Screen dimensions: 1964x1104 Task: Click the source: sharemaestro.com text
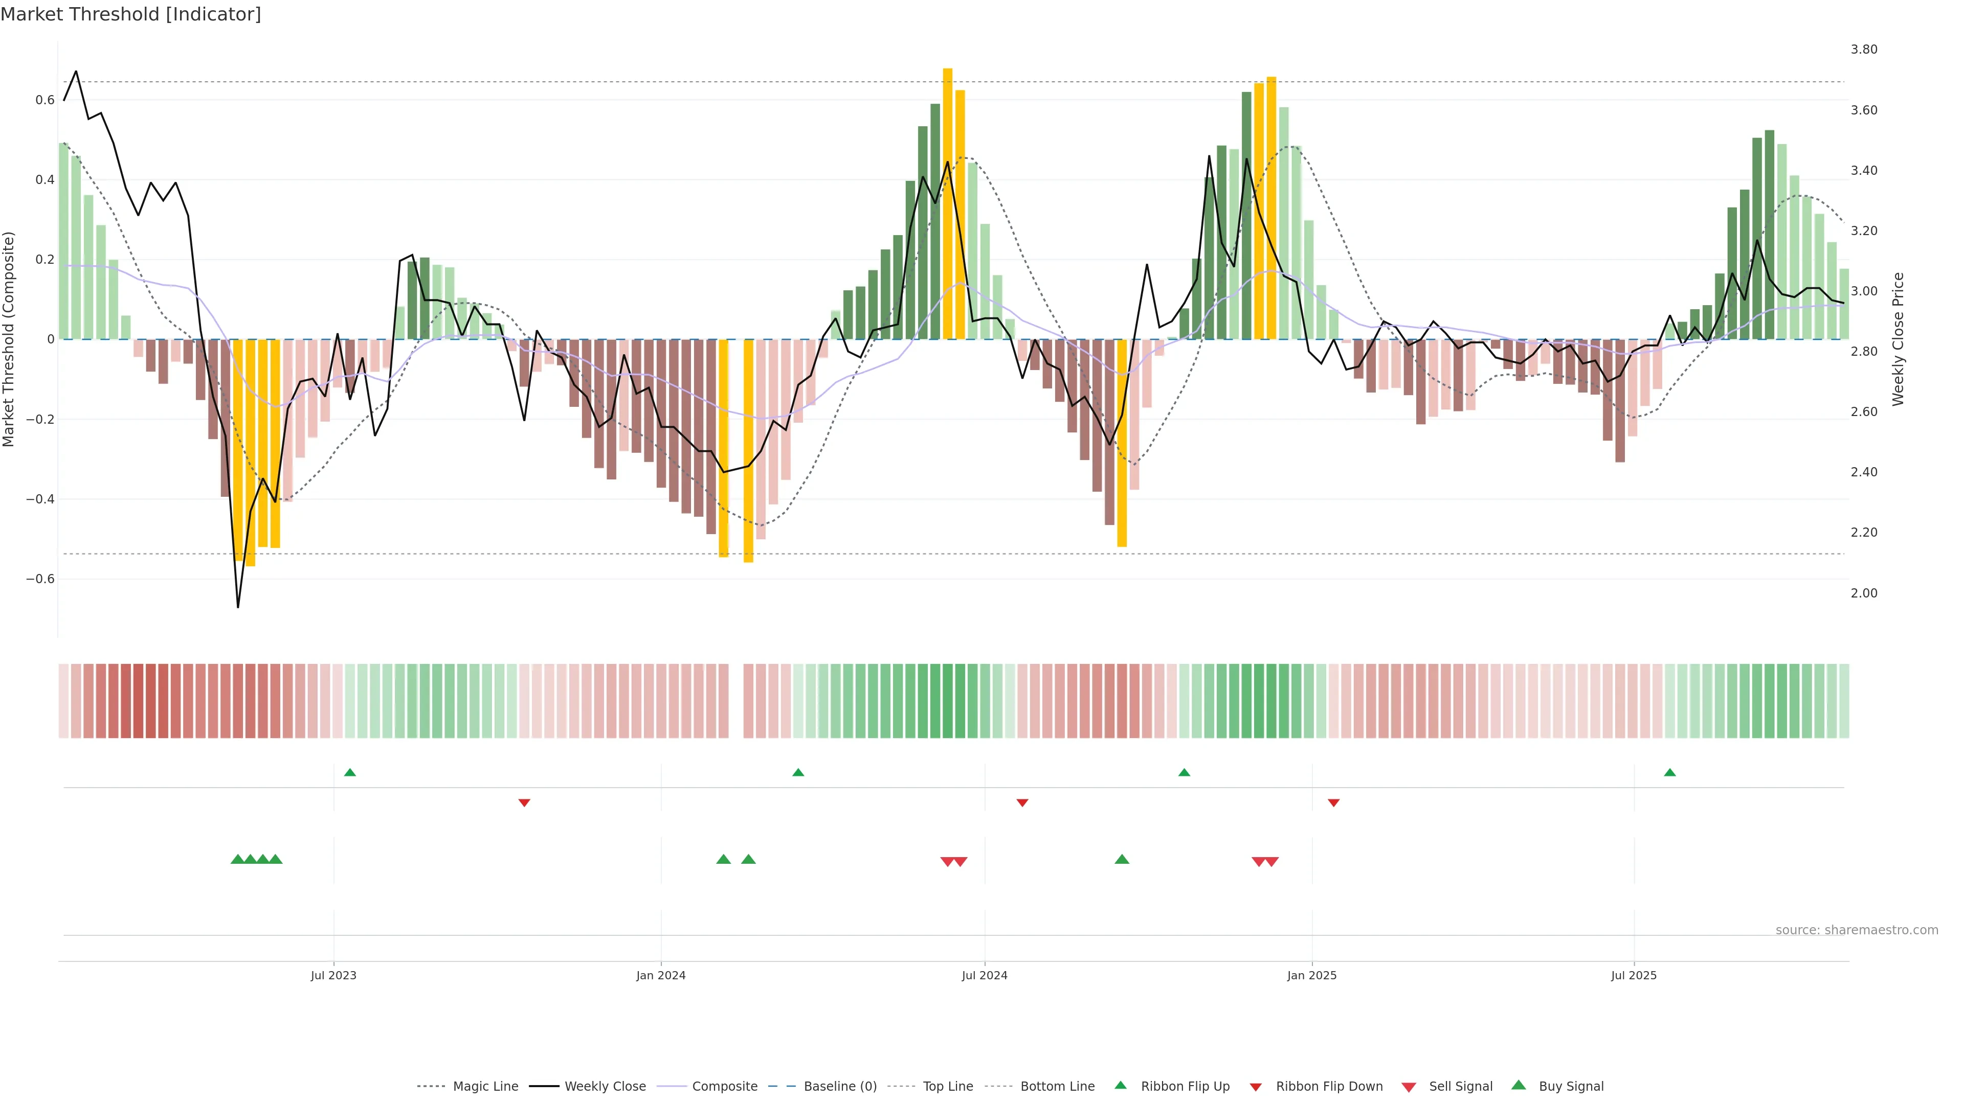pyautogui.click(x=1857, y=930)
